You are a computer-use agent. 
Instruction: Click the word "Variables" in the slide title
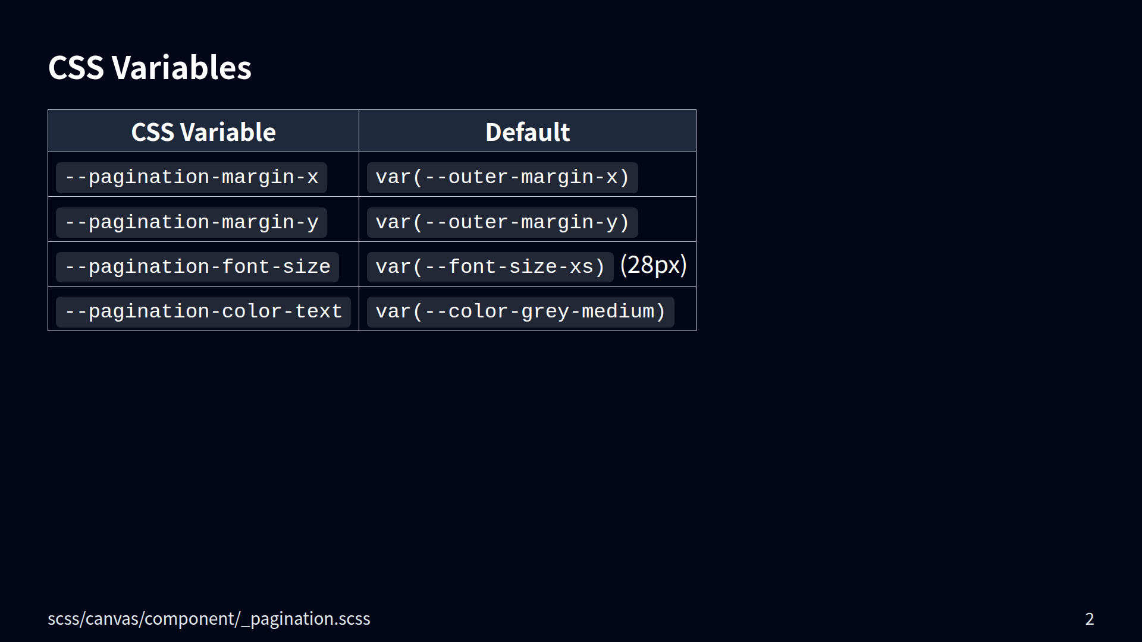point(181,67)
